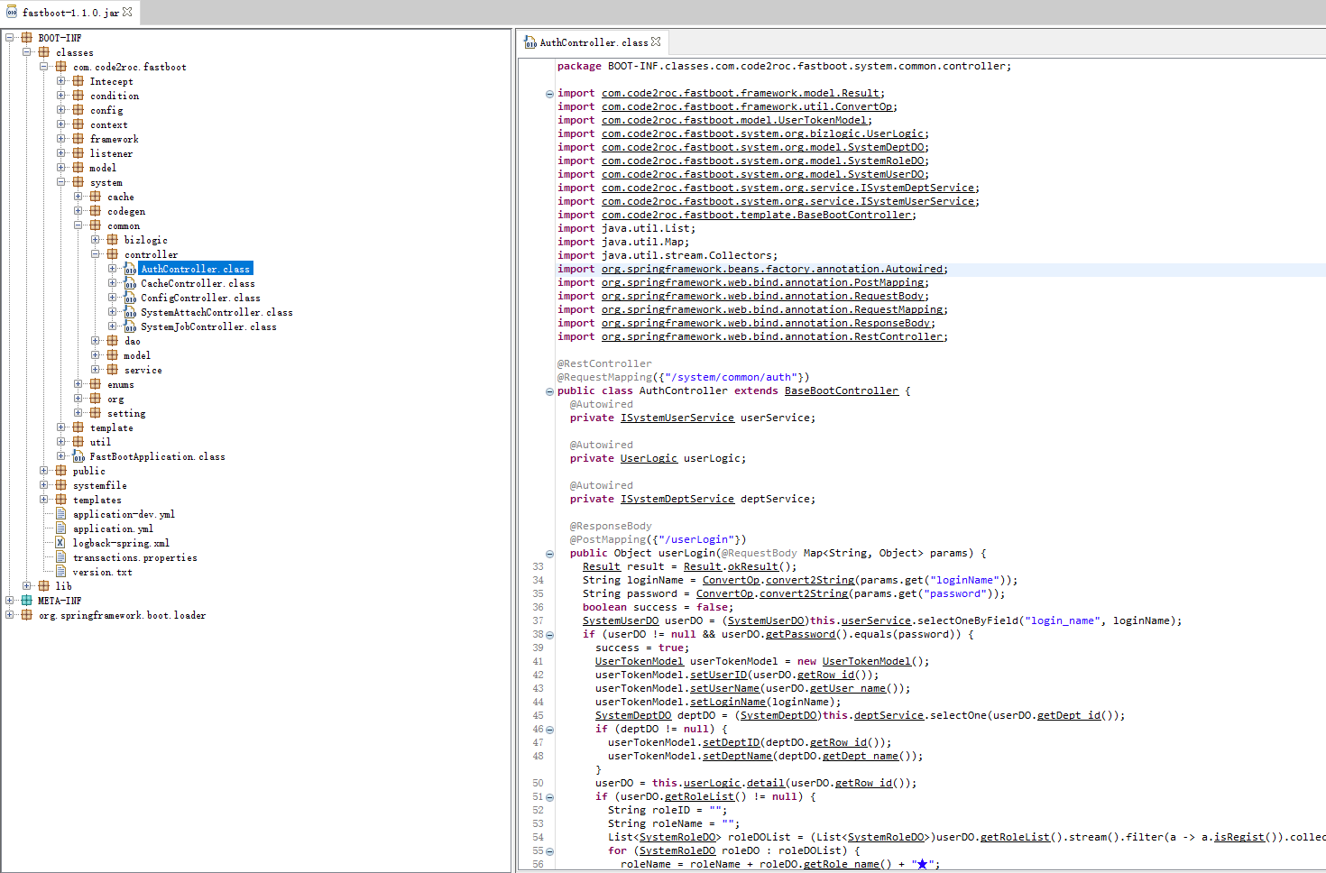The image size is (1326, 873).
Task: Click the enums package icon
Action: (96, 384)
